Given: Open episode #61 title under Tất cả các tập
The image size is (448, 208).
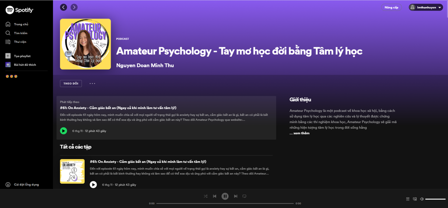Looking at the screenshot, I should (148, 162).
